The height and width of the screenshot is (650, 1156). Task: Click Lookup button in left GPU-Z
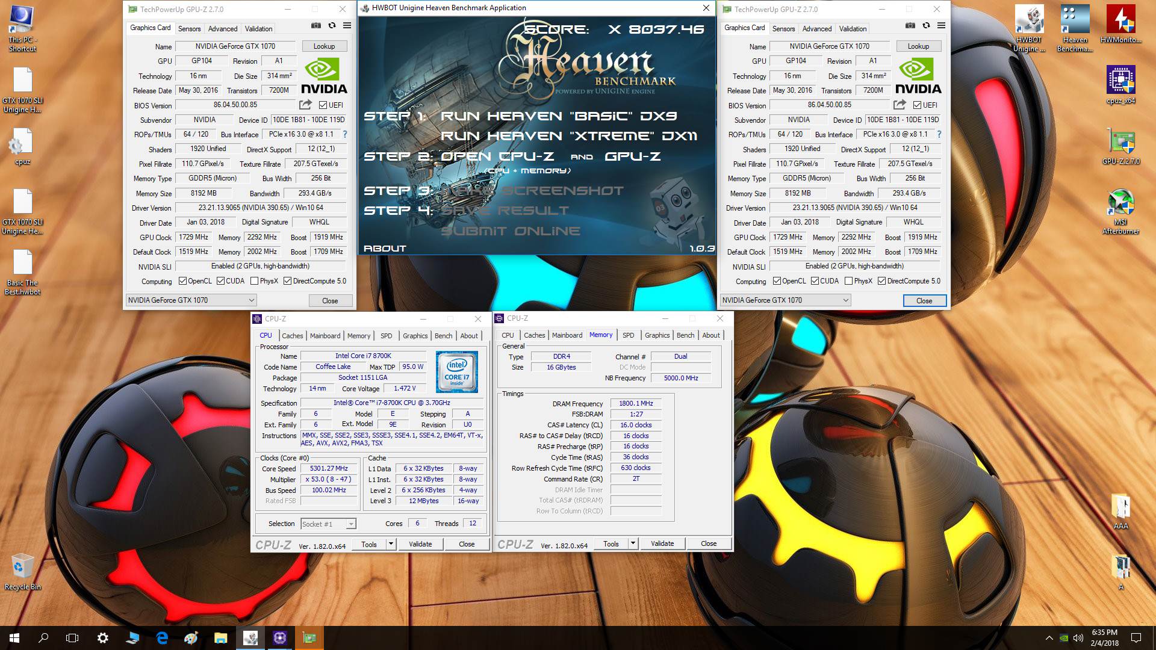click(324, 46)
